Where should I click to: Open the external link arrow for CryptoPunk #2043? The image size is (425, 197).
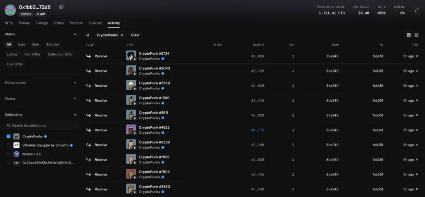pos(417,71)
